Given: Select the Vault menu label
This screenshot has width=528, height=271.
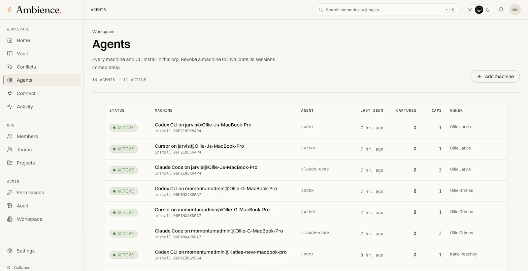Looking at the screenshot, I should [22, 53].
